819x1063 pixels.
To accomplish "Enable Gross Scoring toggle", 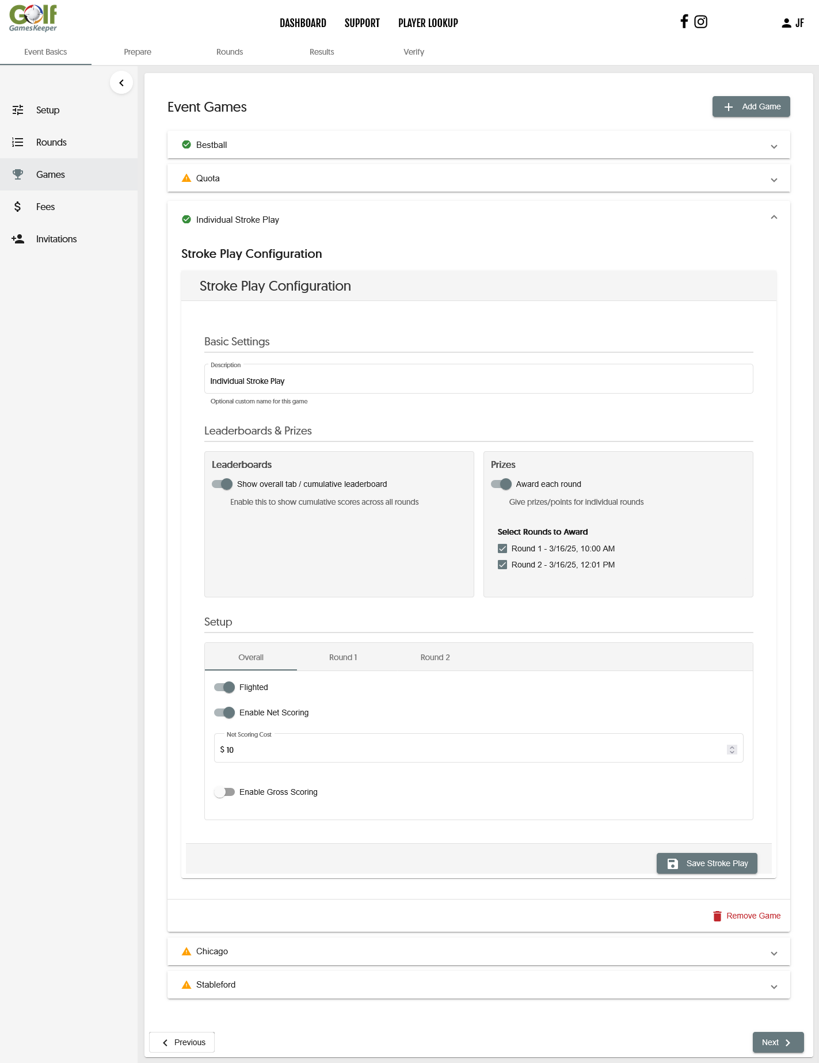I will pyautogui.click(x=224, y=792).
